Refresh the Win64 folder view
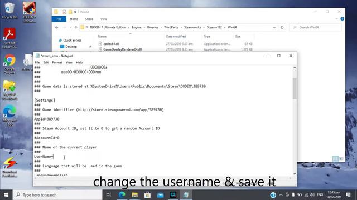This screenshot has width=357, height=200. (282, 27)
